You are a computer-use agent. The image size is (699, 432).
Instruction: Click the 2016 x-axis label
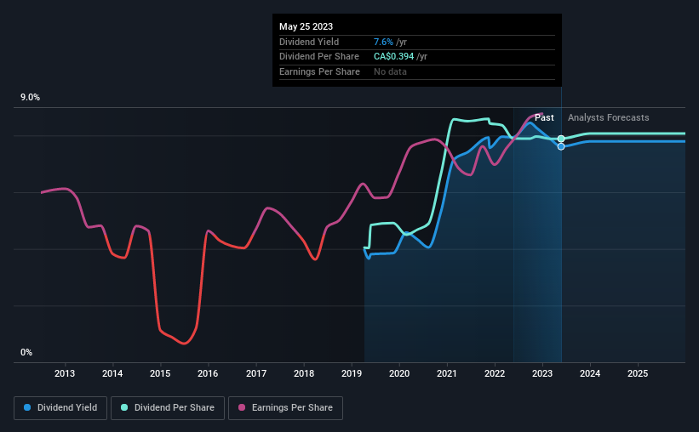tap(208, 373)
